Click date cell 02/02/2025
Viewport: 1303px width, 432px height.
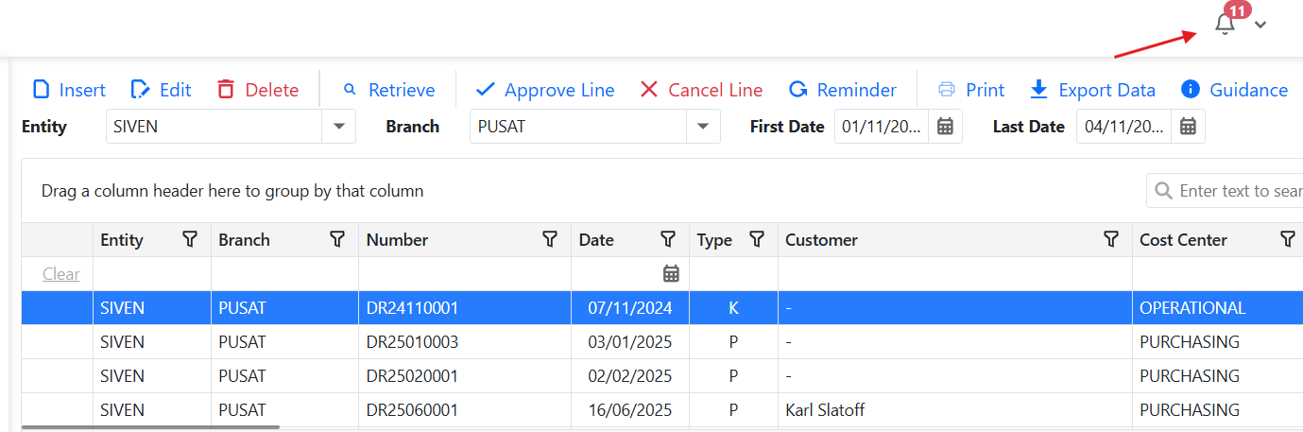point(629,376)
